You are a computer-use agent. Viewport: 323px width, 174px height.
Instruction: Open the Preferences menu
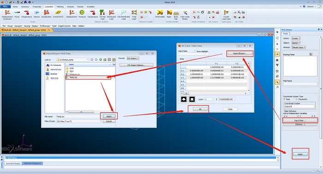click(x=45, y=26)
